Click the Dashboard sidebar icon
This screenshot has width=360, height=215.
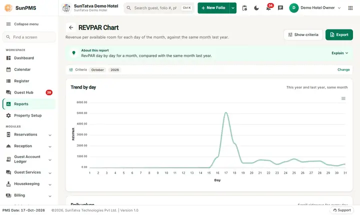[8, 58]
